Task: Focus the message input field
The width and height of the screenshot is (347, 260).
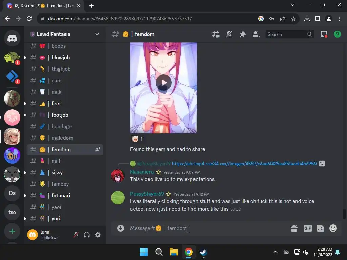Action: 208,228
